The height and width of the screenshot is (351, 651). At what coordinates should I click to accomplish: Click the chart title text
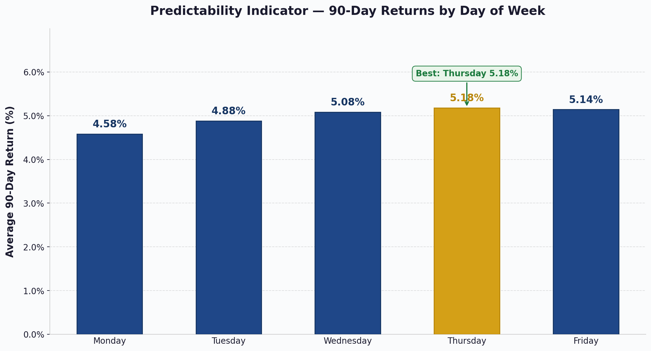(348, 11)
